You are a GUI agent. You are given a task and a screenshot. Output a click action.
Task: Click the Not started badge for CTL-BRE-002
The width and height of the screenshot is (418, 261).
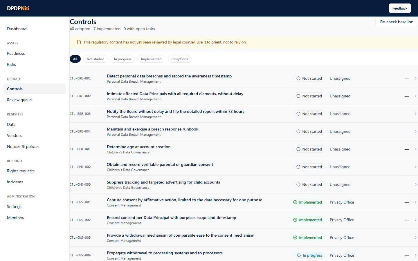click(x=309, y=96)
